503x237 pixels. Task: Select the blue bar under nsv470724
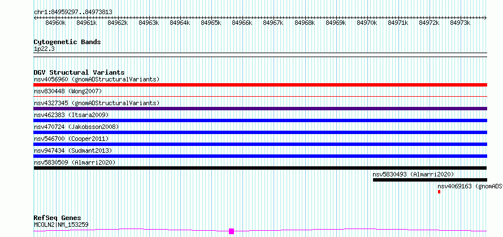pyautogui.click(x=260, y=132)
